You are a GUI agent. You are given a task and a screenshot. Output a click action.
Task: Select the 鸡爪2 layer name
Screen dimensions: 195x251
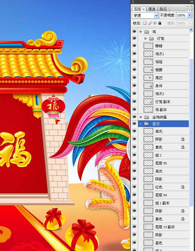(x=160, y=94)
